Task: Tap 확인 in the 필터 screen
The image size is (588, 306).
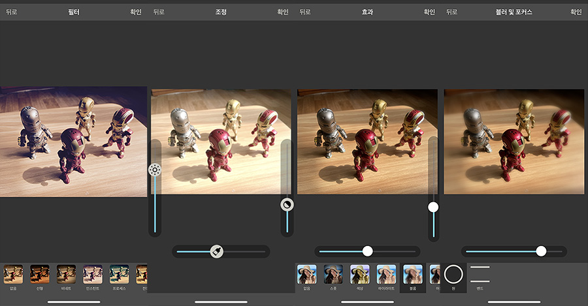Action: coord(136,12)
